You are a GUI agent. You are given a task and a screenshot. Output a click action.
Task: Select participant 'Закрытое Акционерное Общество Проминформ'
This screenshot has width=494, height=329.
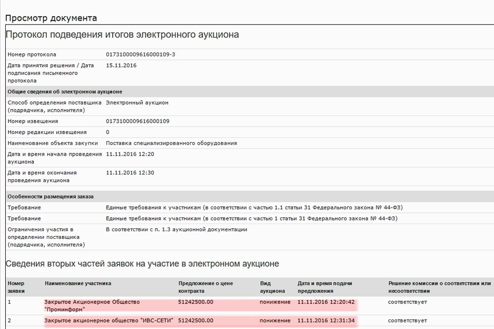click(x=92, y=306)
